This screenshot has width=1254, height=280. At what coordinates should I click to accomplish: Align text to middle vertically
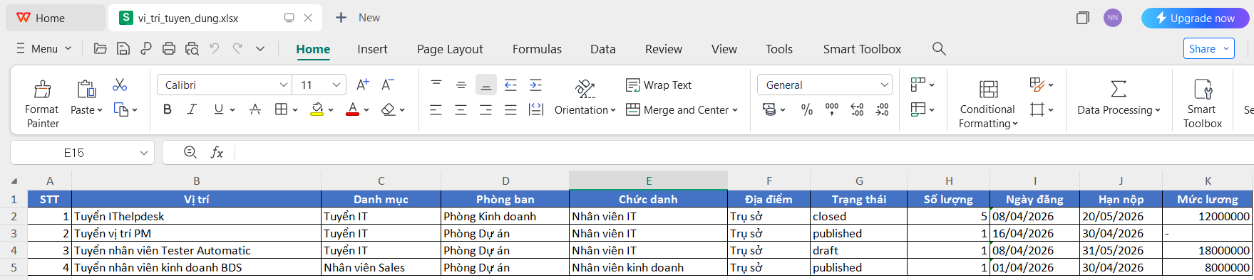pyautogui.click(x=461, y=85)
